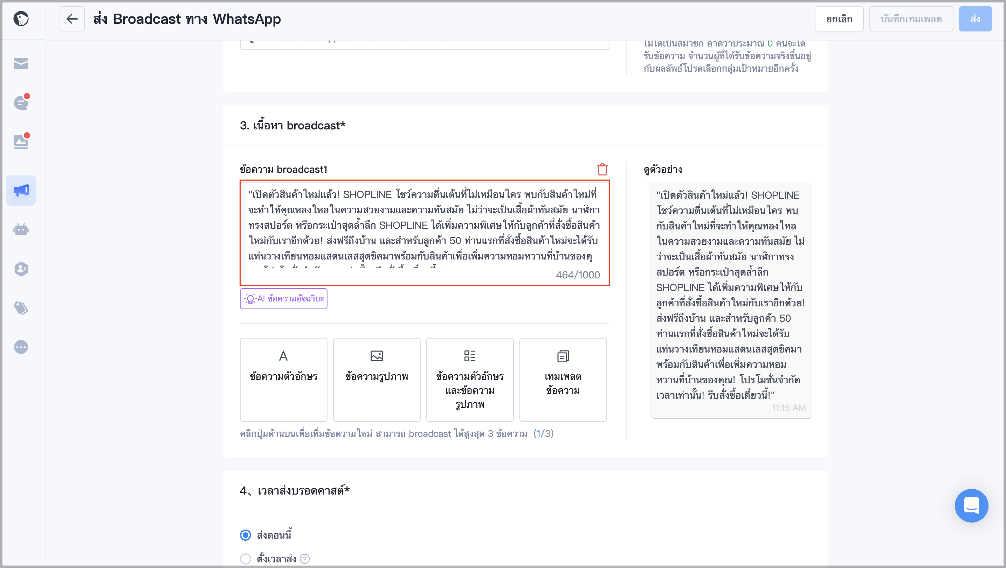This screenshot has height=568, width=1006.
Task: Select the broadcast megaphone sidebar icon
Action: click(x=21, y=190)
